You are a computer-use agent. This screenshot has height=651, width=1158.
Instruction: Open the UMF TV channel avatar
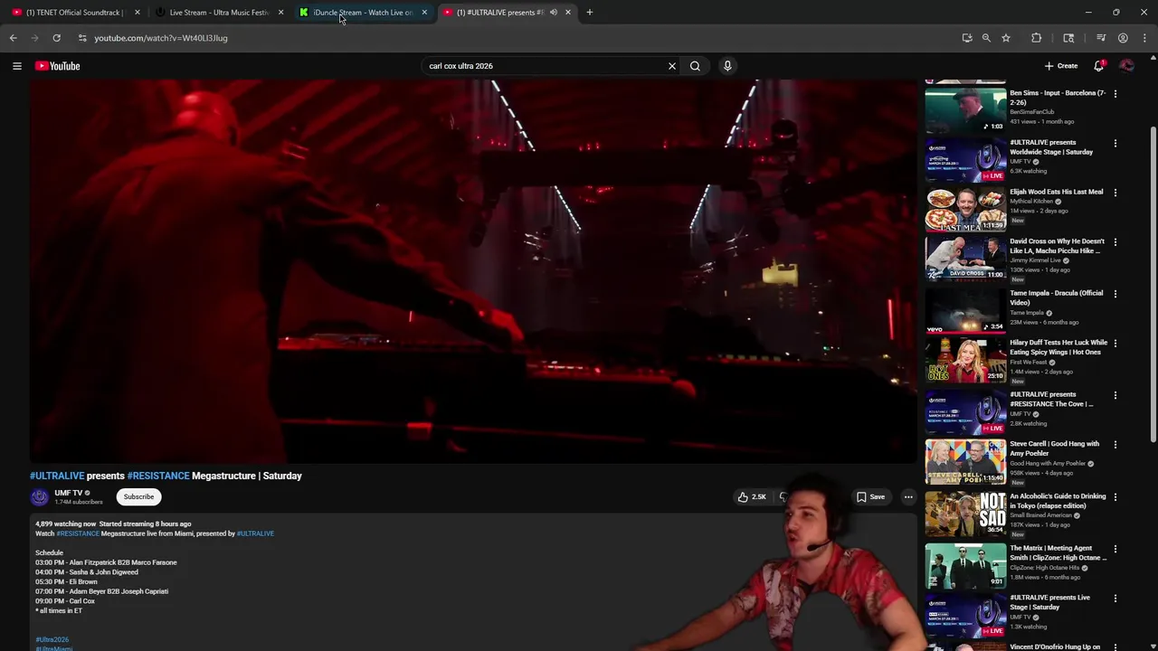[40, 497]
